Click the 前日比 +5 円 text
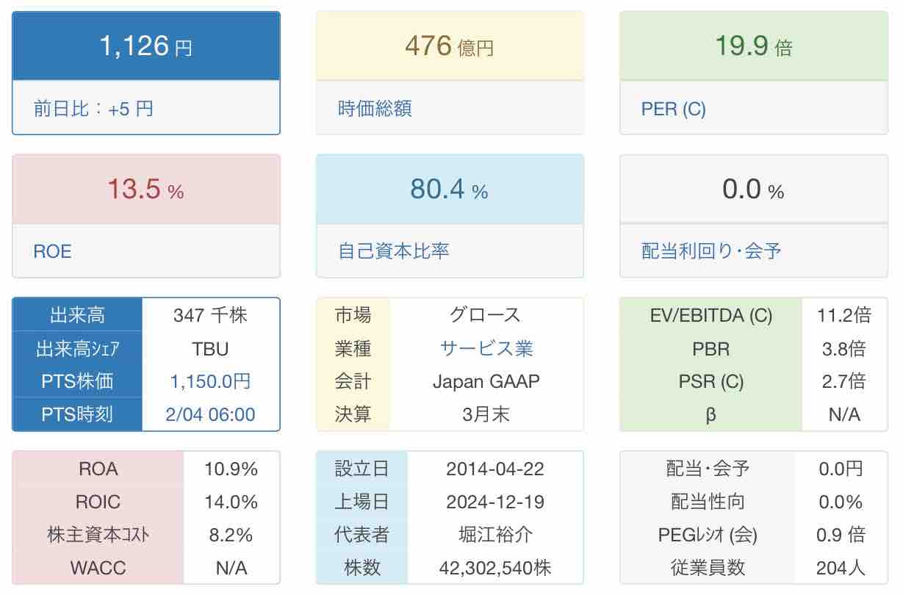 (x=93, y=109)
